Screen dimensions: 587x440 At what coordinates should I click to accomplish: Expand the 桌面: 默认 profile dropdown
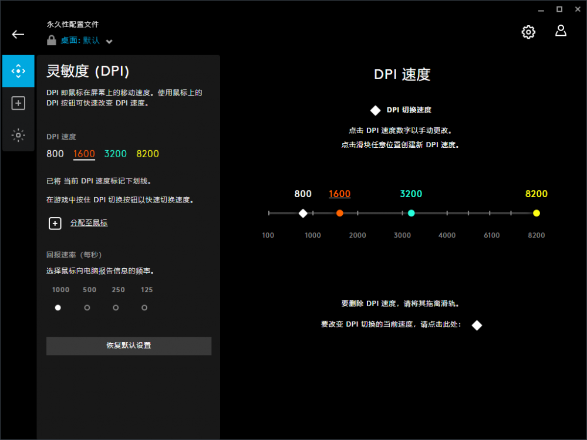(x=109, y=41)
